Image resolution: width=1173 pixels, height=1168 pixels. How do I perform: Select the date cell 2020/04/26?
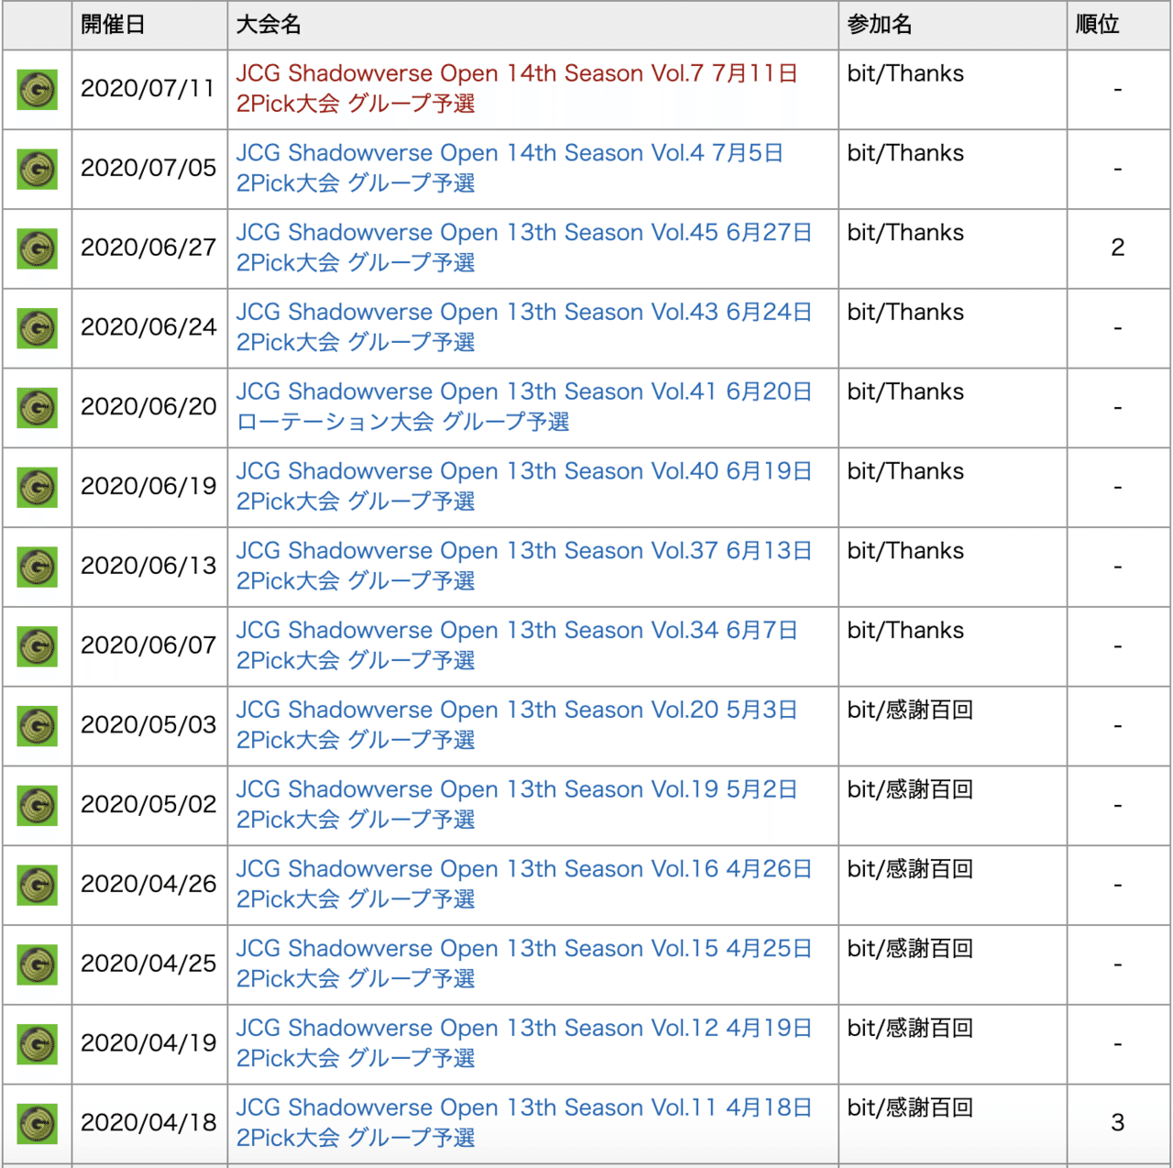[148, 884]
